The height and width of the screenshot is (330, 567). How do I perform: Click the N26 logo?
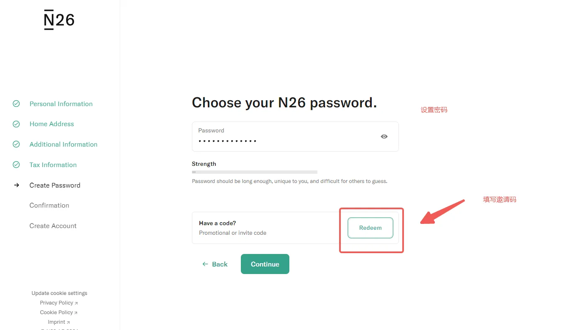click(x=59, y=20)
